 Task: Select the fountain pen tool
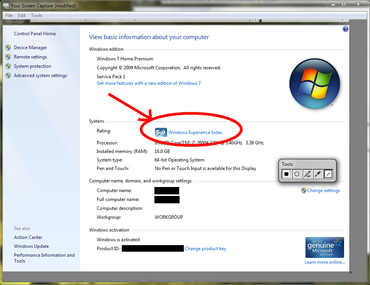307,174
